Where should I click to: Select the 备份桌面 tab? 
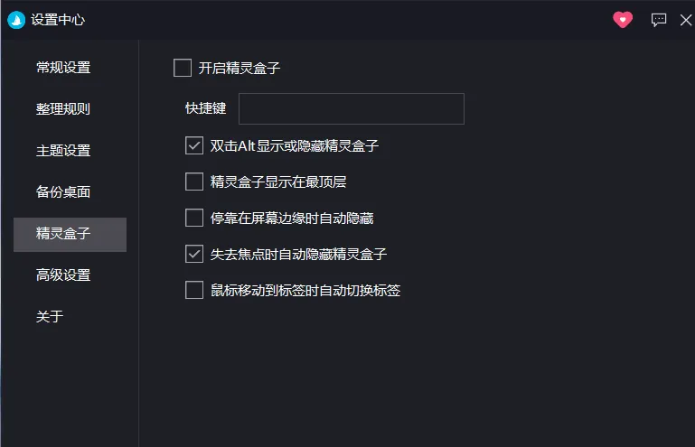coord(63,192)
